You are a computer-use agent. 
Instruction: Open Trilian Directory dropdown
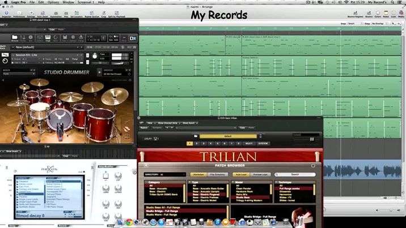(x=165, y=175)
